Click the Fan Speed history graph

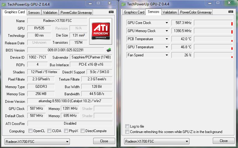point(213,55)
